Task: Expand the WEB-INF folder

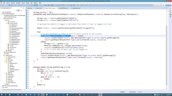Action: [5, 73]
